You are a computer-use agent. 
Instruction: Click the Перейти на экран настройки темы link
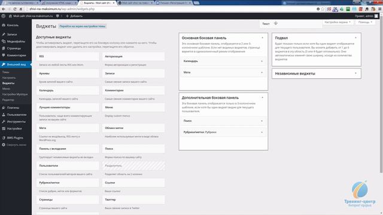(83, 26)
